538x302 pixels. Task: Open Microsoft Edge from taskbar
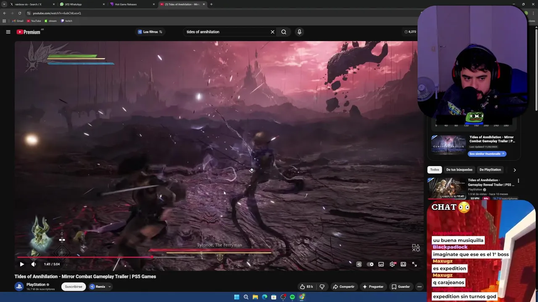(x=264, y=297)
